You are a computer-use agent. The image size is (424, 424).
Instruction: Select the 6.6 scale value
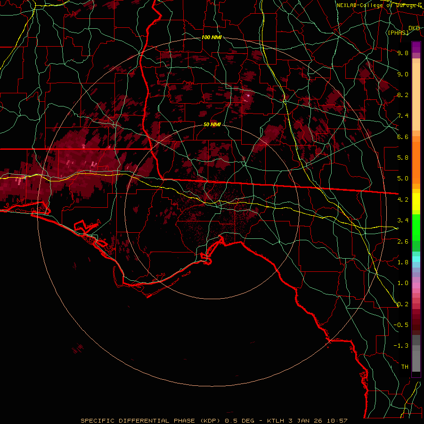[403, 137]
